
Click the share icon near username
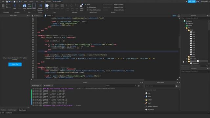click(x=199, y=1)
